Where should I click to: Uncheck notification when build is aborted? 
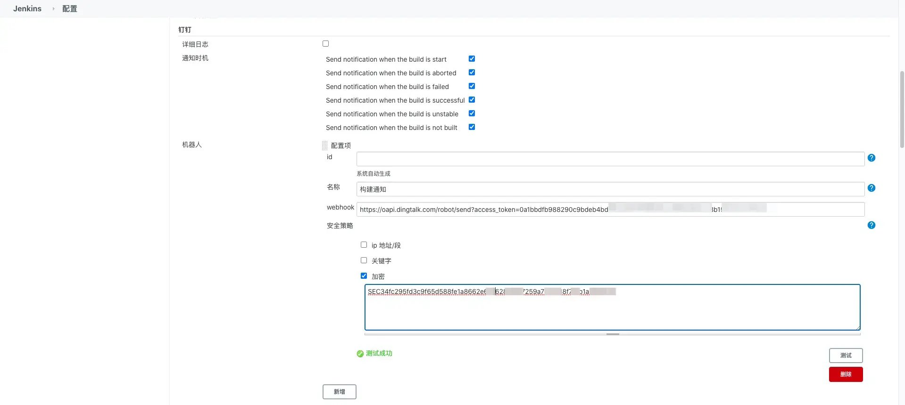click(472, 73)
